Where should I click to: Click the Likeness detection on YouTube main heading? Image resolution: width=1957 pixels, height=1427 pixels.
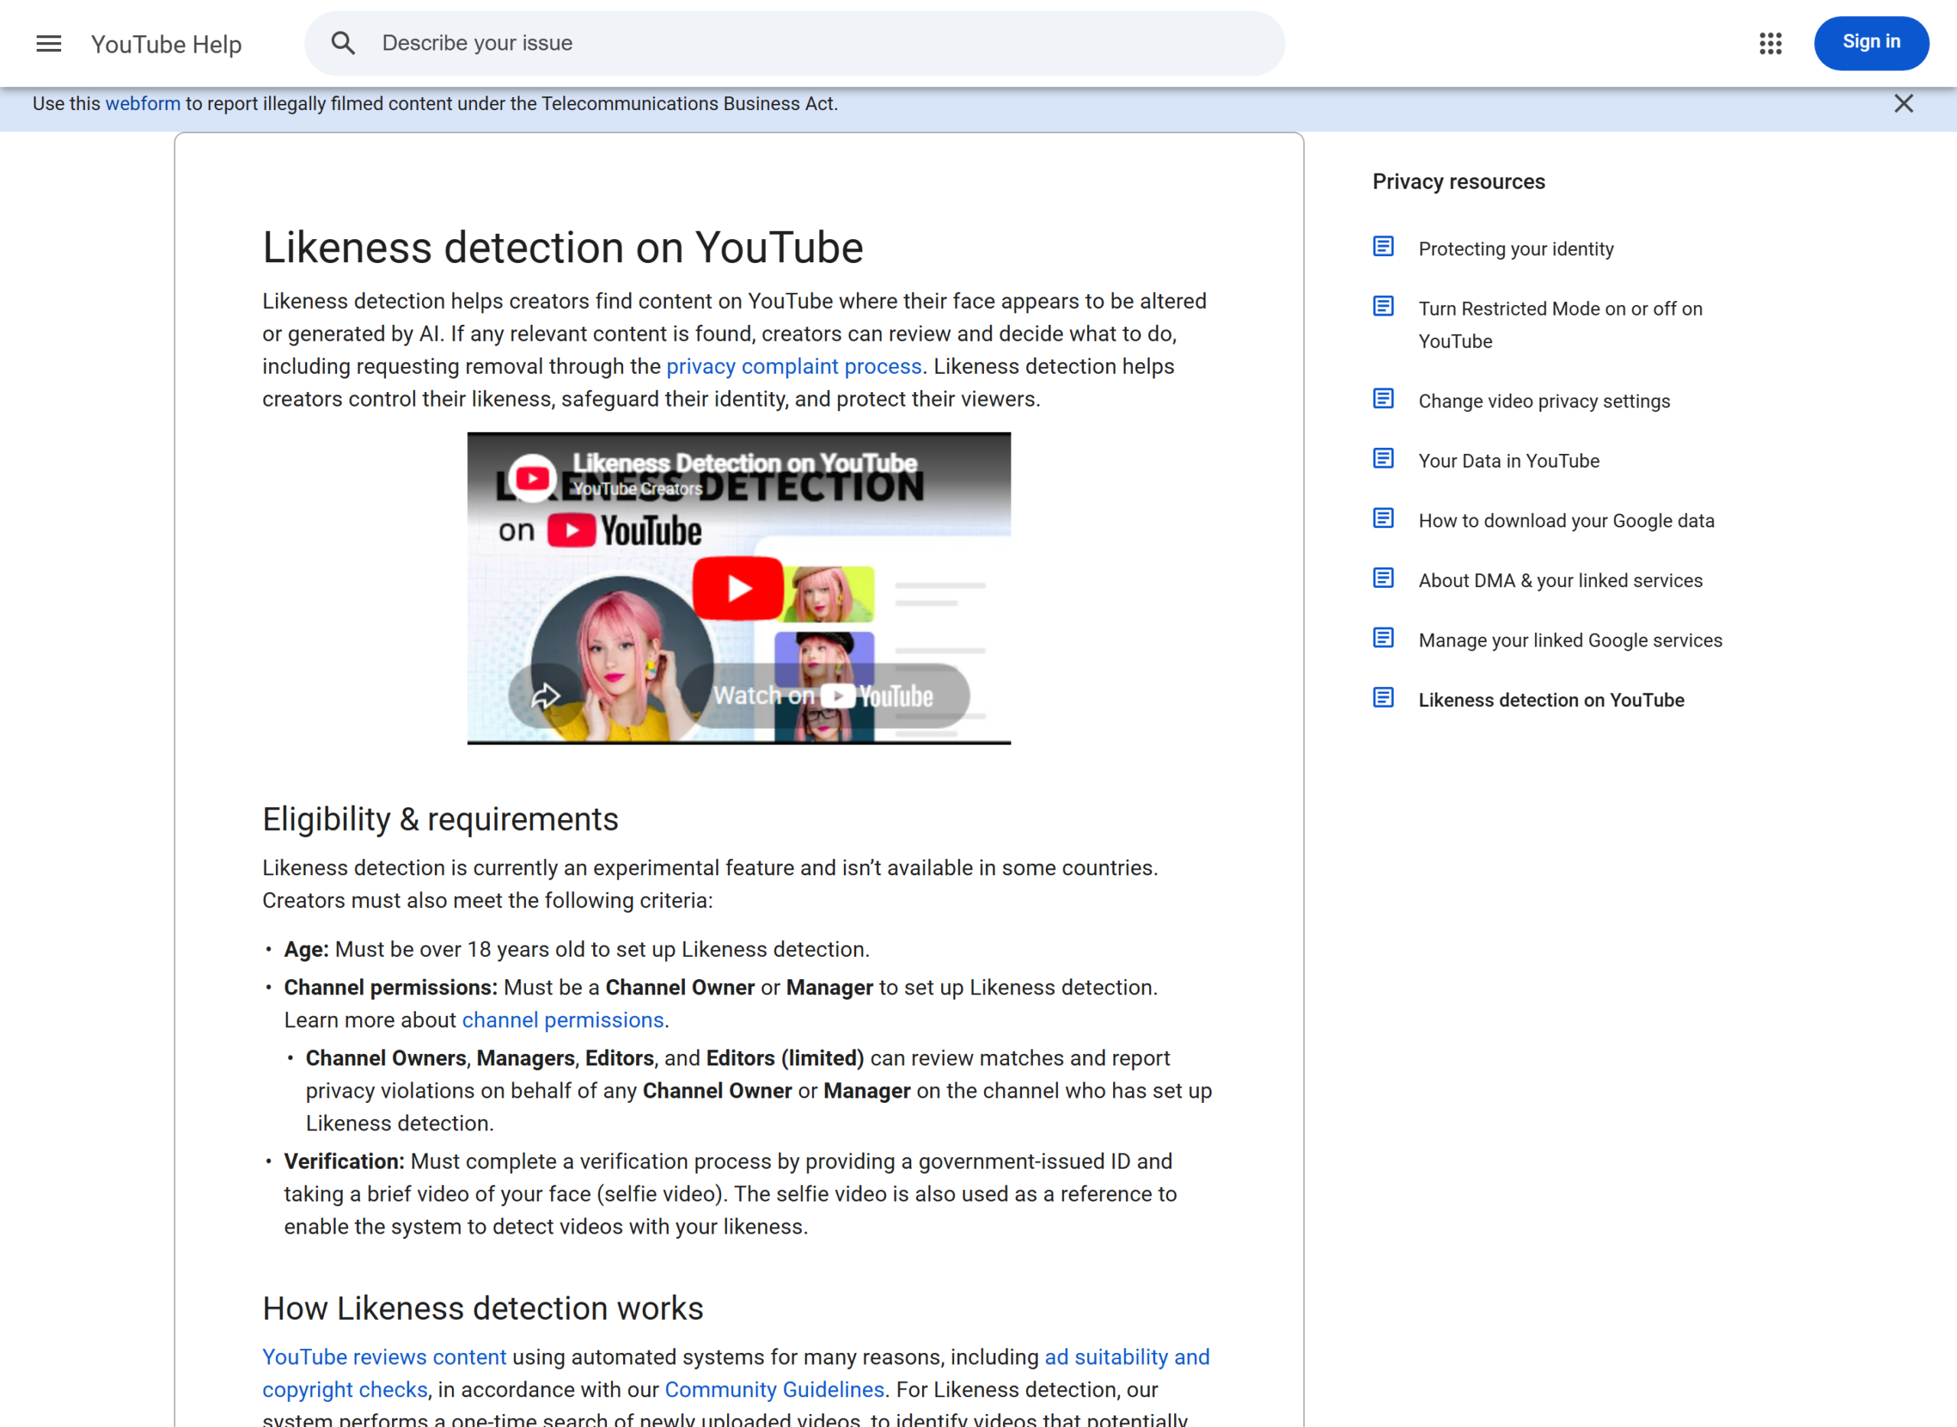(563, 248)
